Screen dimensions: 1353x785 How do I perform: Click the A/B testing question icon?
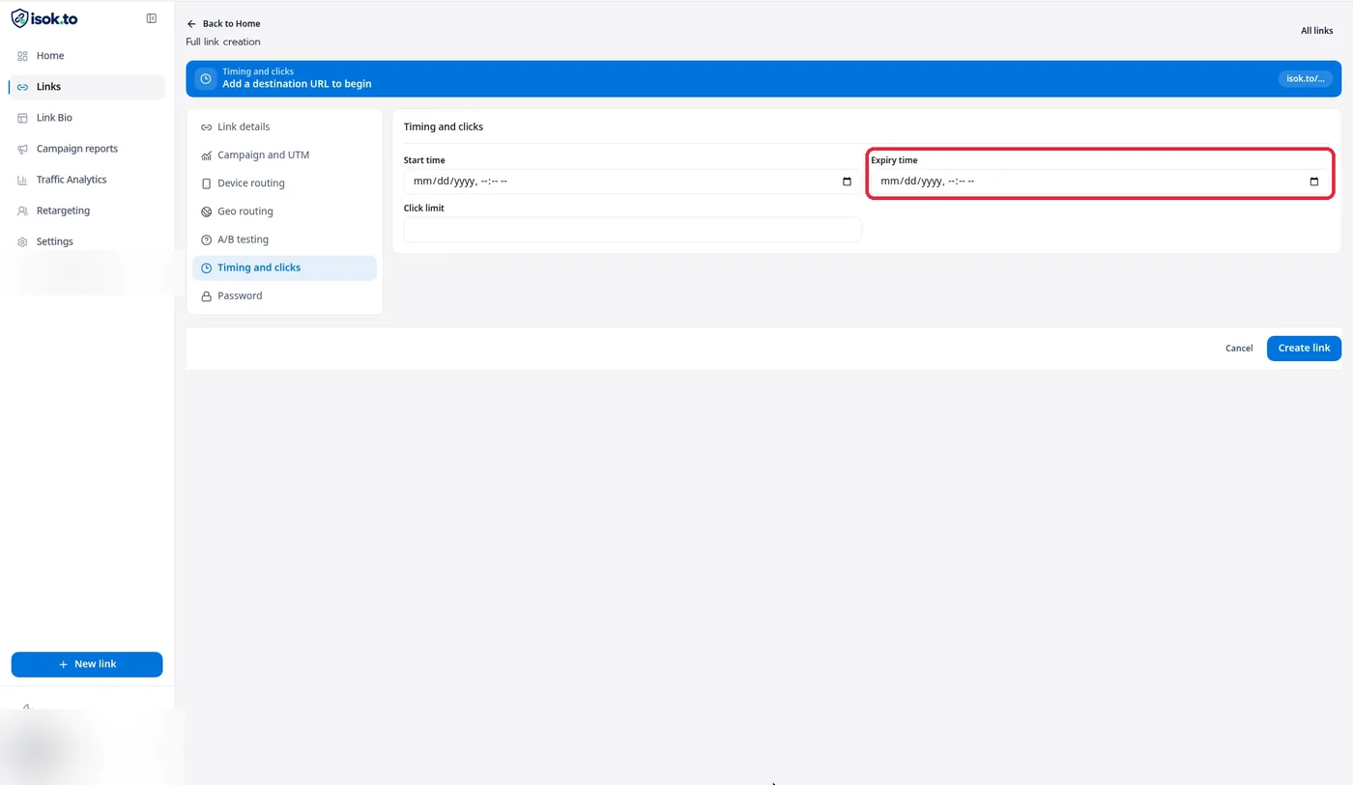[x=206, y=239]
